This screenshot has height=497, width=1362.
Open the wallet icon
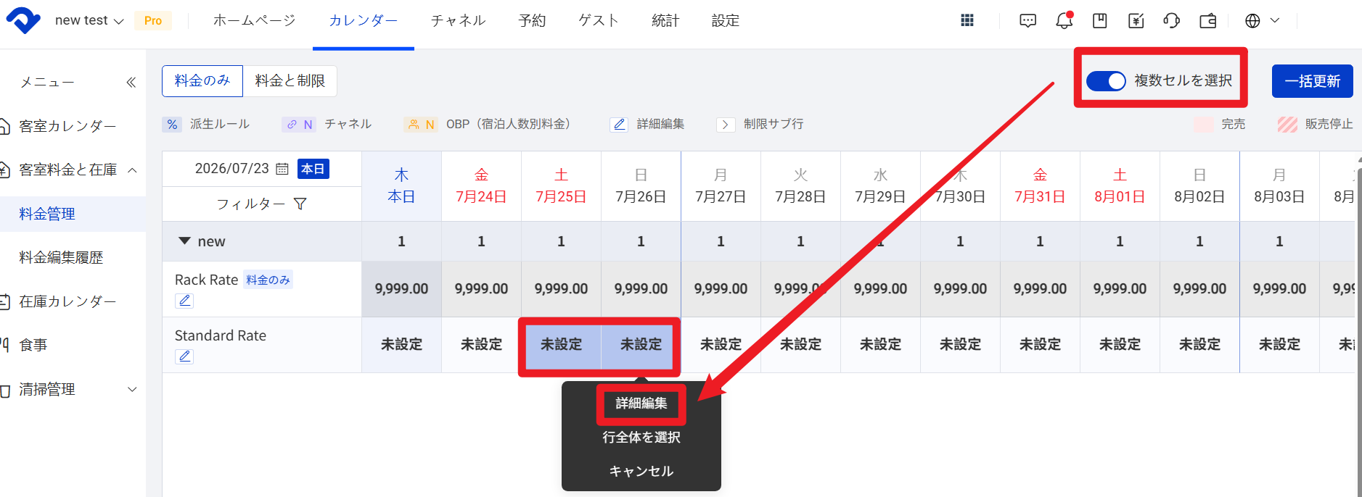(1208, 20)
